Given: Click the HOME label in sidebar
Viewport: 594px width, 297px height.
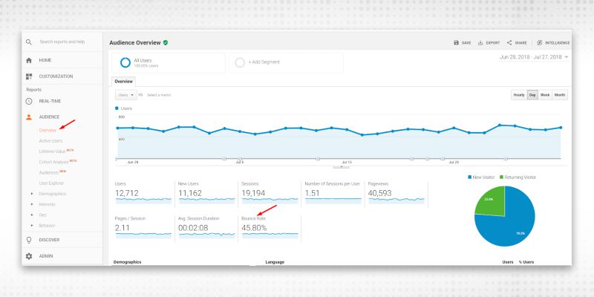Looking at the screenshot, I should pos(45,60).
